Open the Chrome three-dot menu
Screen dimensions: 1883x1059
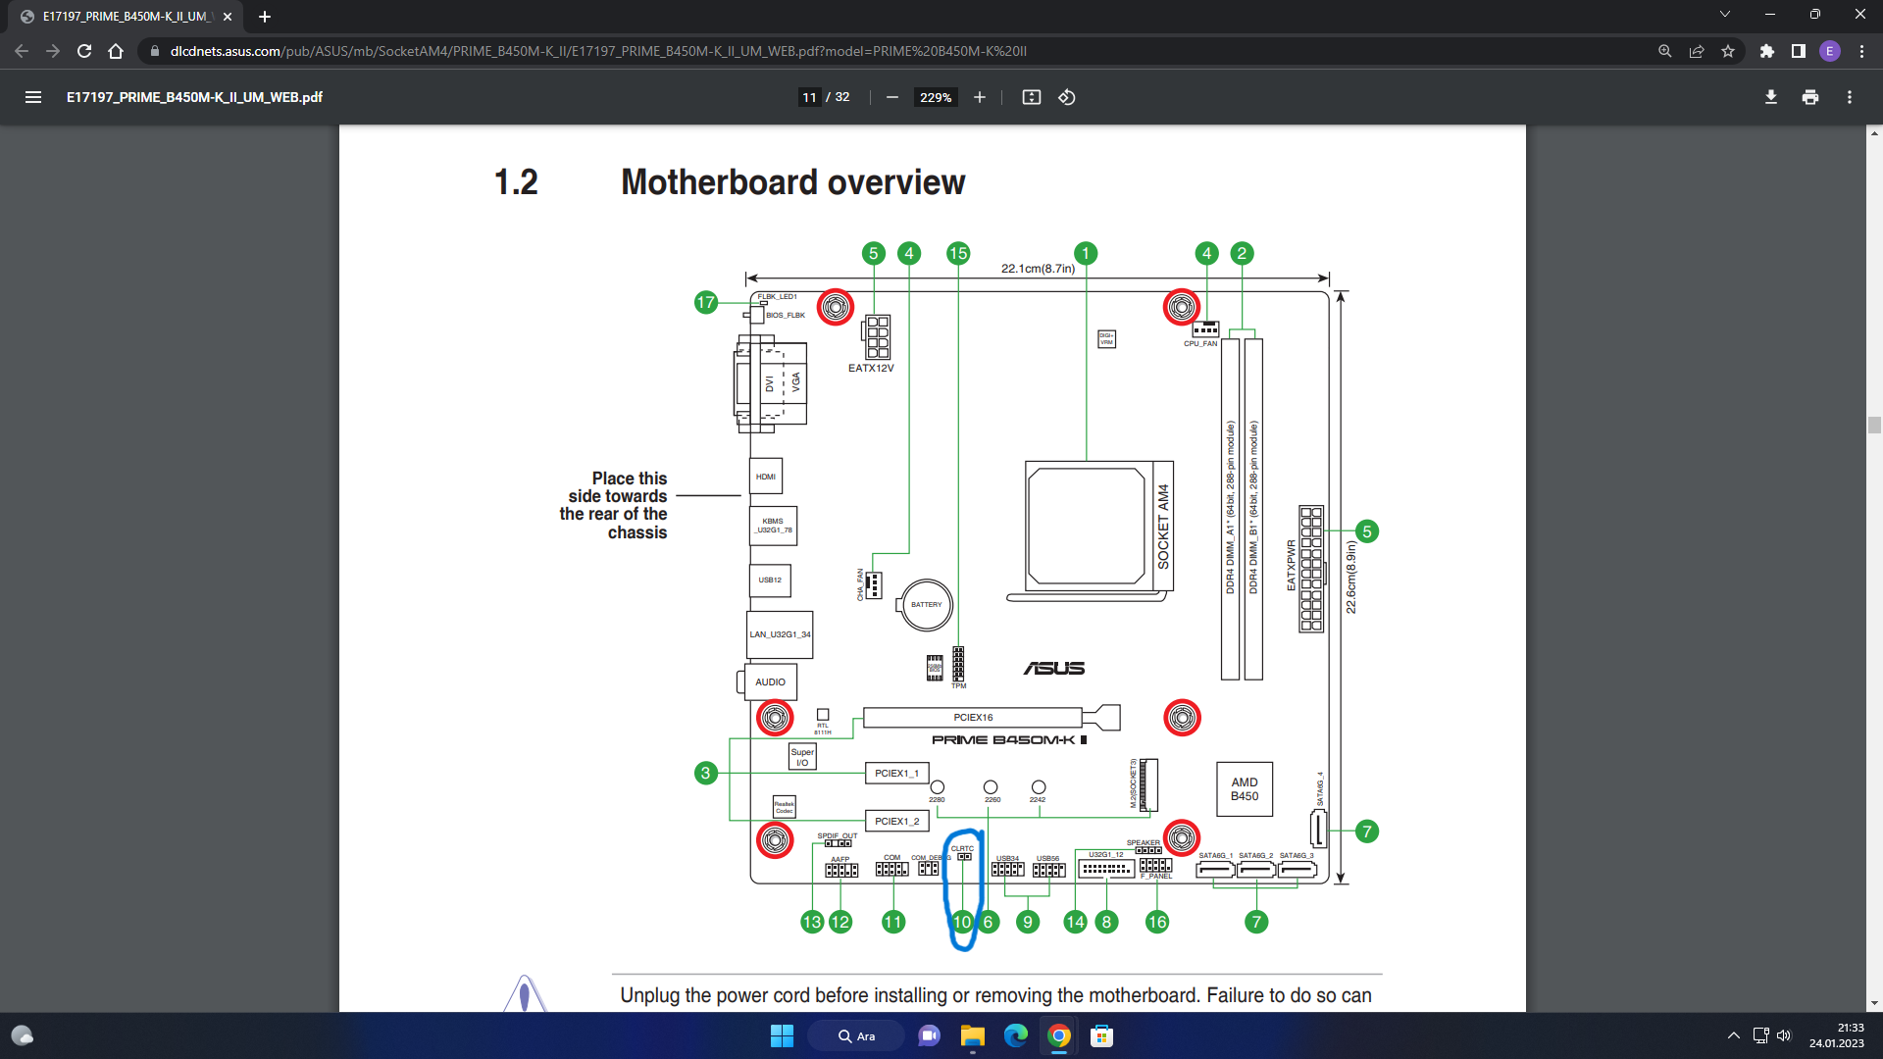(1861, 51)
